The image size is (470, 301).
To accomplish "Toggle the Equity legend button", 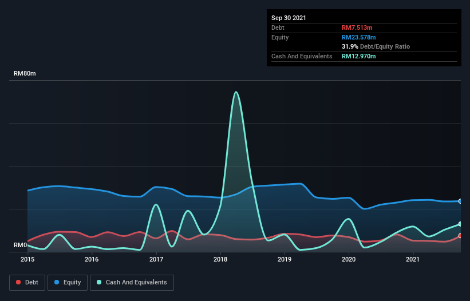I will point(68,283).
